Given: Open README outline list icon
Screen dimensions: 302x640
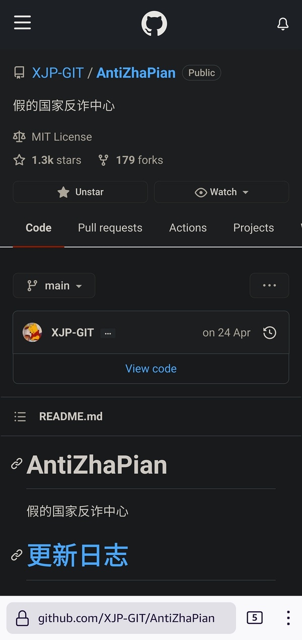Looking at the screenshot, I should [x=20, y=416].
